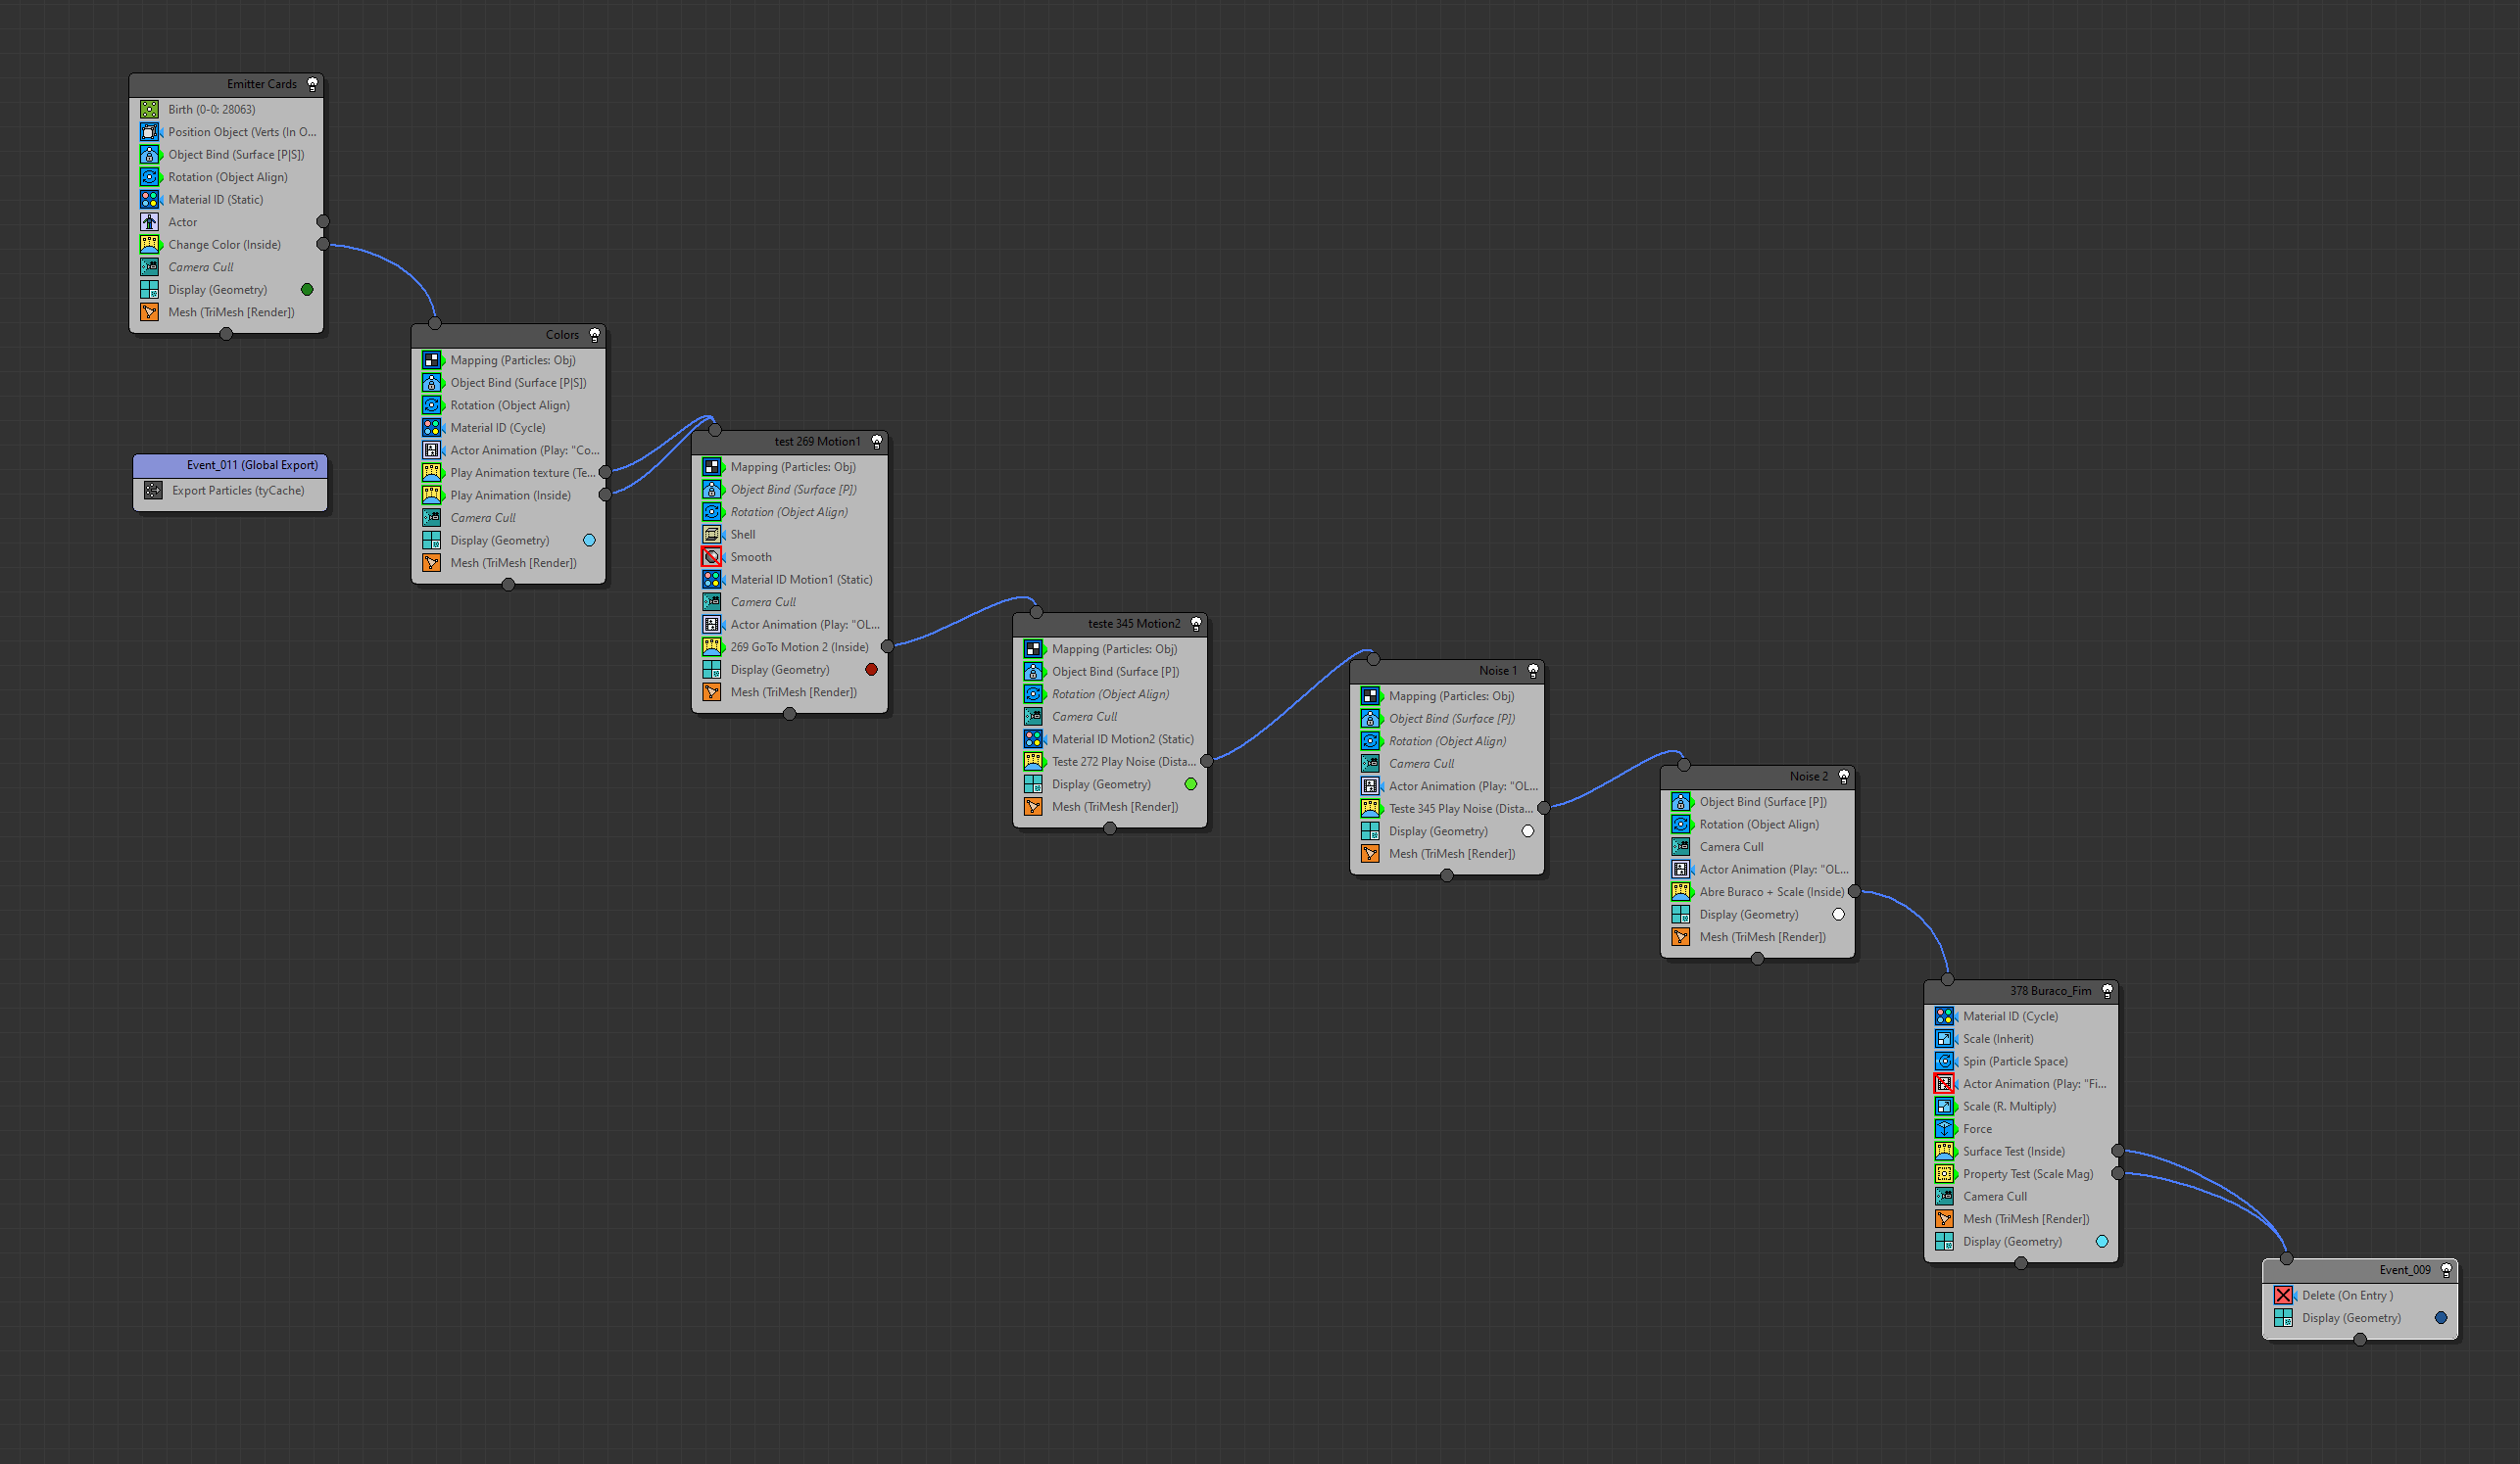
Task: Click the Birth operator icon in Emitter Cards
Action: click(149, 109)
